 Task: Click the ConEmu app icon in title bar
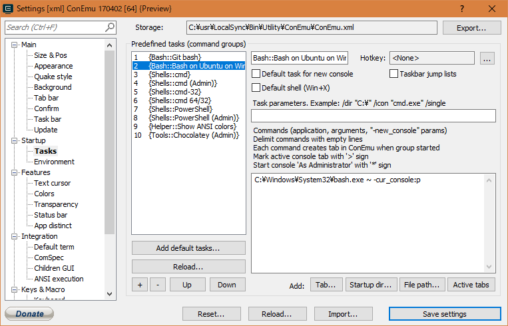point(7,9)
